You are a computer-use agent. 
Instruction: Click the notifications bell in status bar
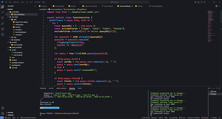pyautogui.click(x=219, y=118)
